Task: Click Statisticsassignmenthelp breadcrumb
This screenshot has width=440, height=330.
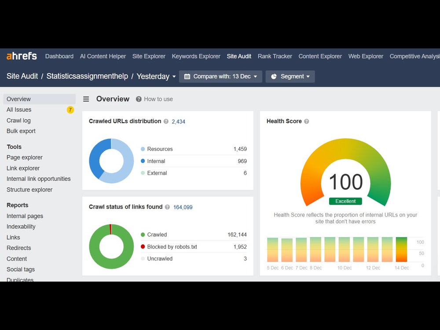Action: tap(87, 76)
